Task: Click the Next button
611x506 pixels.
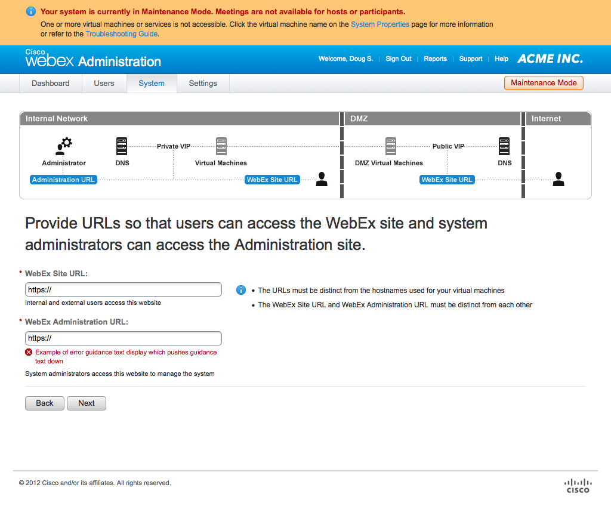Action: tap(86, 403)
